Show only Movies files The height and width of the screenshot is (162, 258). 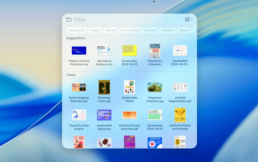[x=111, y=30]
